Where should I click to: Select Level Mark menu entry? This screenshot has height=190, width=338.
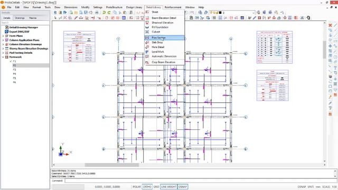click(164, 52)
